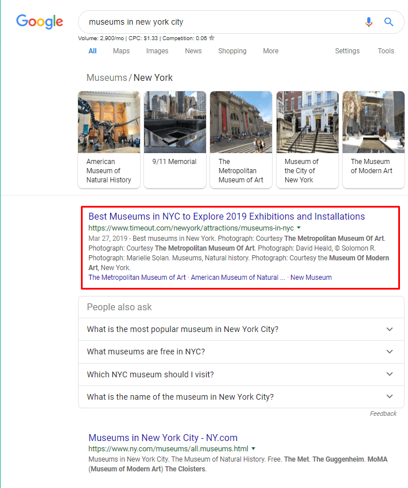
Task: Click the star icon next to Competition
Action: tap(212, 38)
